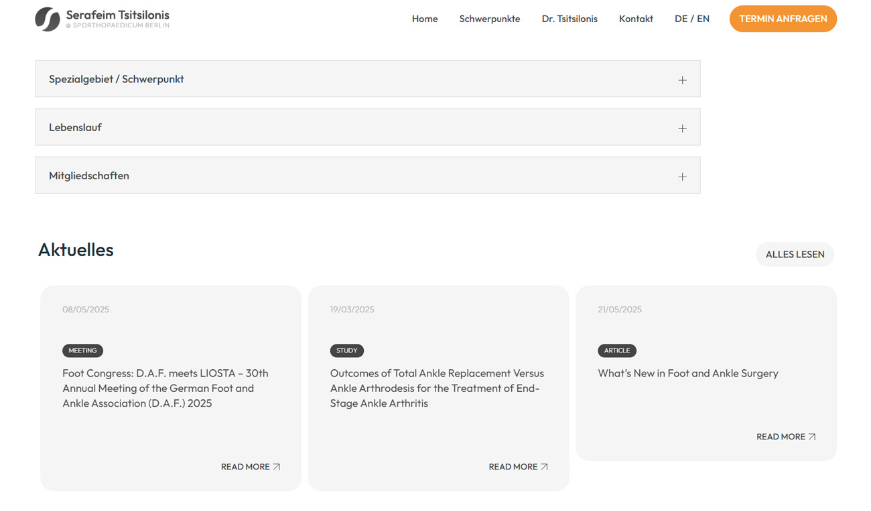Click the Alles Lesen button

795,254
